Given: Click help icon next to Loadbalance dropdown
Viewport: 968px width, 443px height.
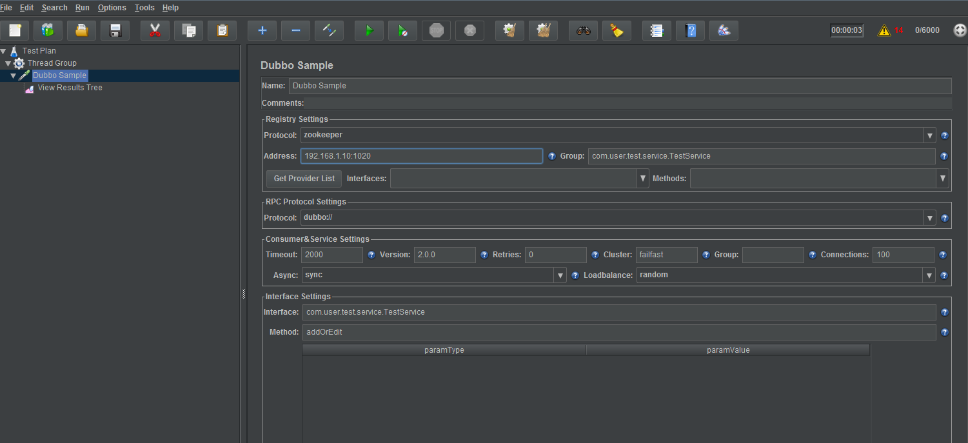Looking at the screenshot, I should coord(943,275).
